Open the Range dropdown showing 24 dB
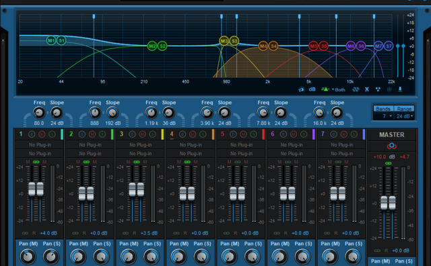This screenshot has height=266, width=431. point(404,116)
